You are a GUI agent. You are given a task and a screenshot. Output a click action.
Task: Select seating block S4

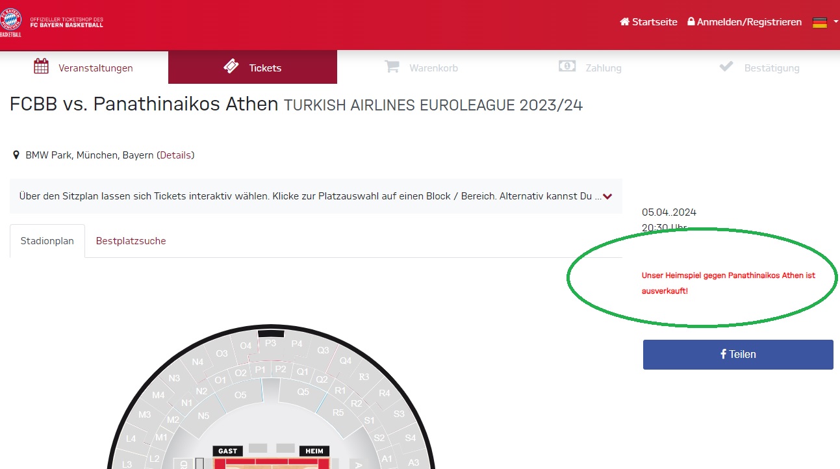pyautogui.click(x=411, y=438)
